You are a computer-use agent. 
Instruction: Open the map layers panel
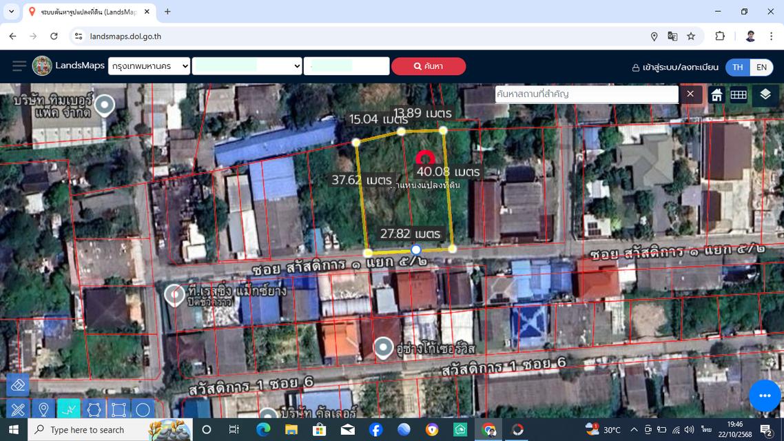[765, 94]
